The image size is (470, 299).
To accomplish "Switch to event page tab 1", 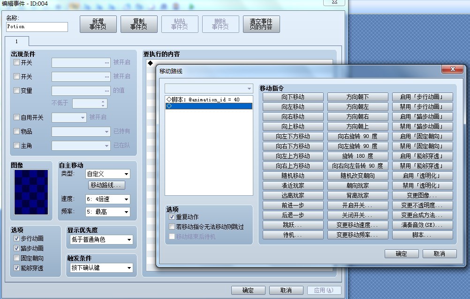I will coord(17,41).
